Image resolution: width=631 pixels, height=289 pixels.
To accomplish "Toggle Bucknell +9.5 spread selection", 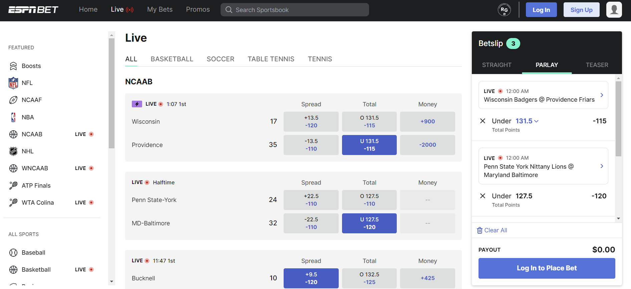I will coord(311,278).
